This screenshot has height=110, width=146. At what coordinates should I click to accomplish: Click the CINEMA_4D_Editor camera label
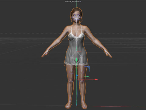[72, 2]
